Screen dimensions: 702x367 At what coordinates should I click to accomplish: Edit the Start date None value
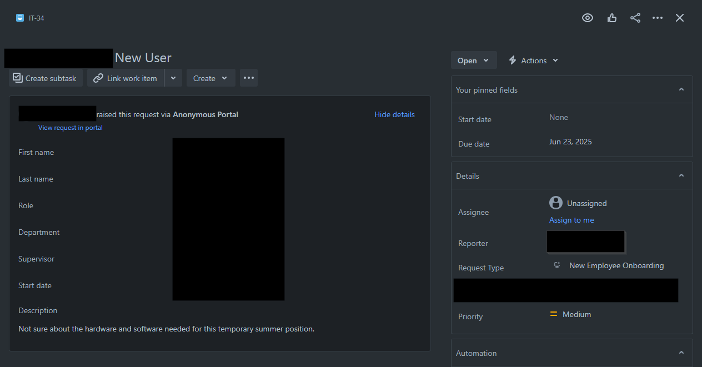click(x=559, y=117)
